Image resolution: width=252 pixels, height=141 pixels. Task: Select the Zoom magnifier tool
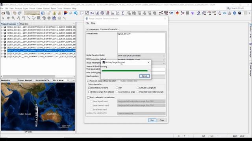coord(13,18)
